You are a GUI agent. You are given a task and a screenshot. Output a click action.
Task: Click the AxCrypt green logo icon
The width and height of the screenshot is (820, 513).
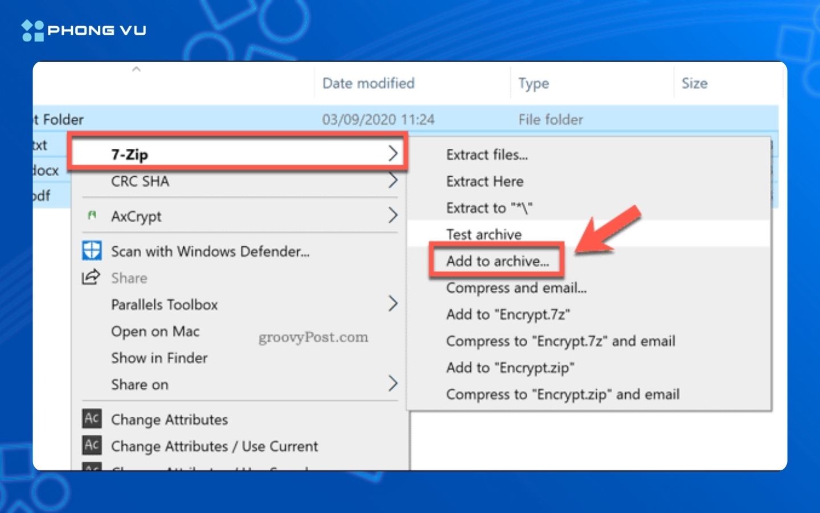[x=92, y=215]
